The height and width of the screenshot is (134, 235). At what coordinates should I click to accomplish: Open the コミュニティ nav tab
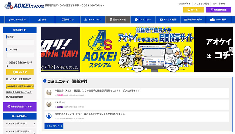click(143, 20)
